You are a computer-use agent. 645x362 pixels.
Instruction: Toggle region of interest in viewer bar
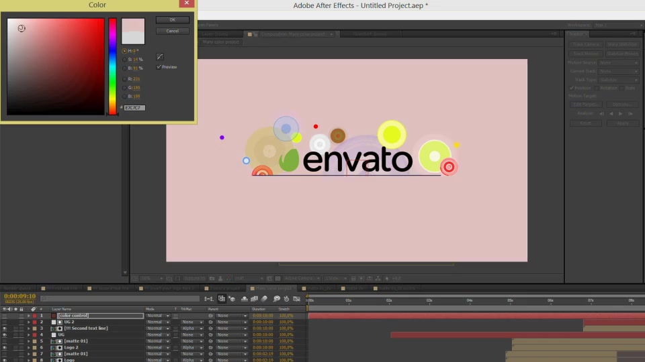click(269, 278)
